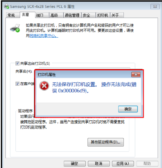Click 确定 in the error dialog

click(128, 109)
